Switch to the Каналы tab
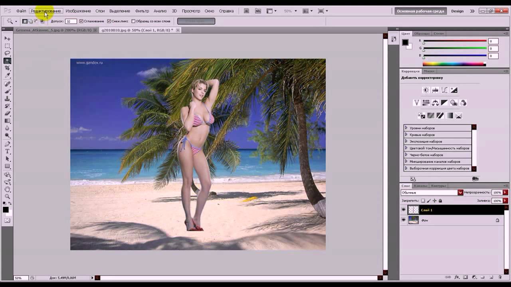 click(x=420, y=186)
